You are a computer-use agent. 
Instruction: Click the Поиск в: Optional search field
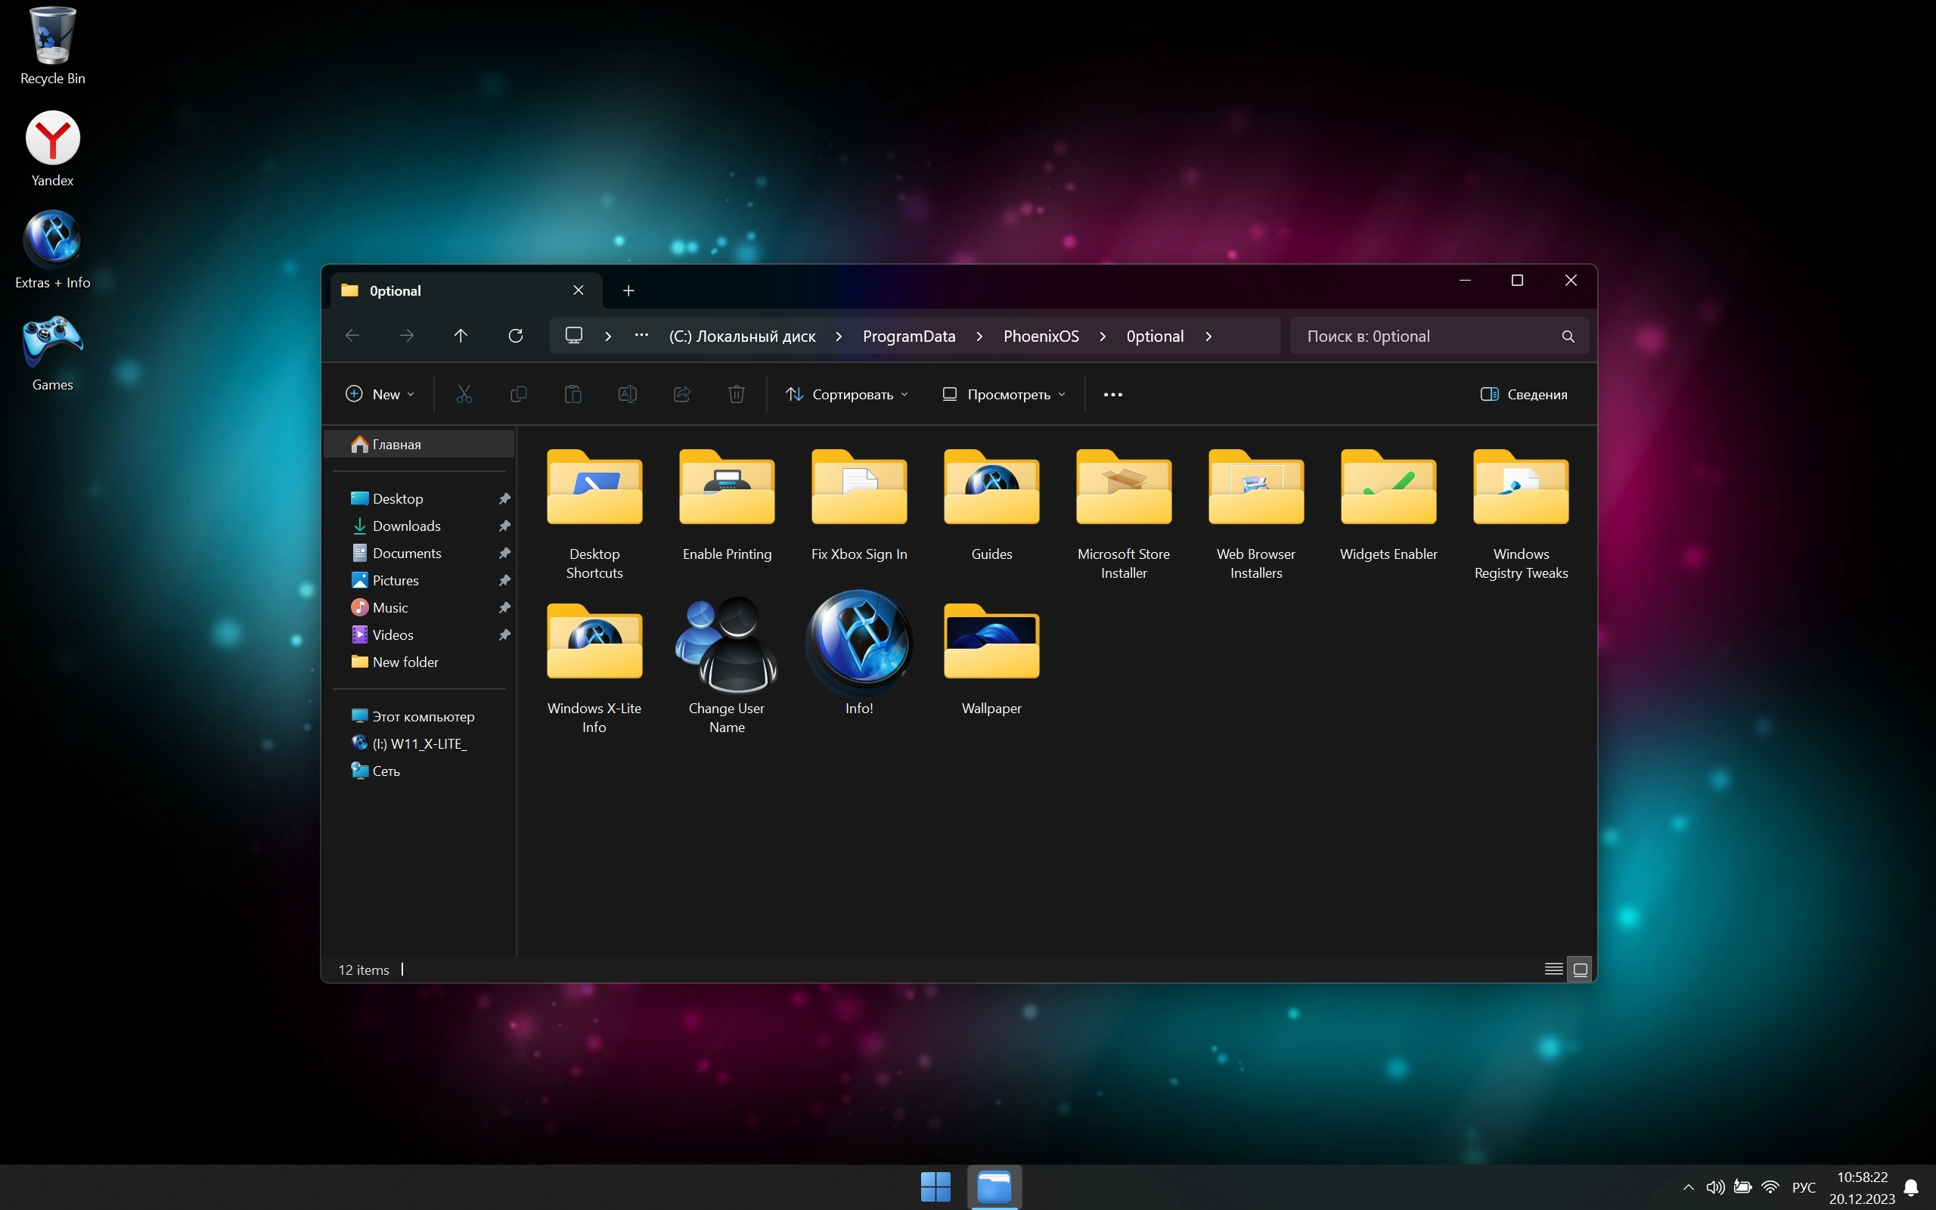[1424, 337]
